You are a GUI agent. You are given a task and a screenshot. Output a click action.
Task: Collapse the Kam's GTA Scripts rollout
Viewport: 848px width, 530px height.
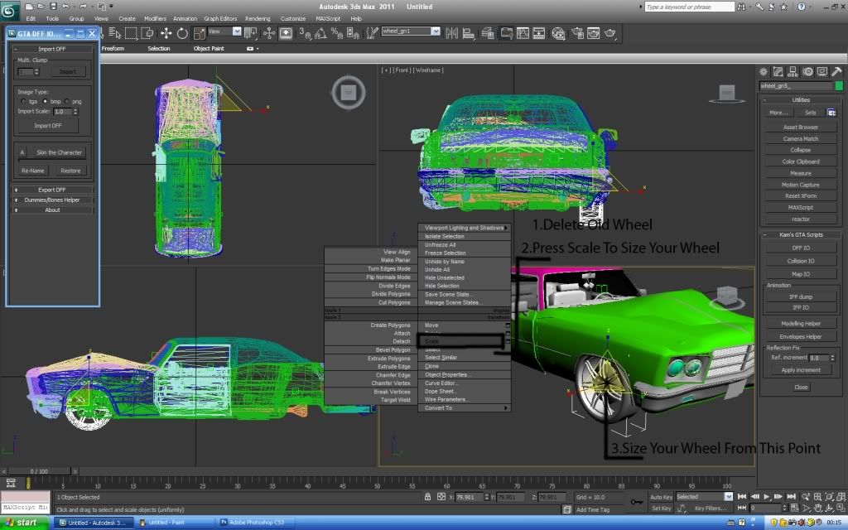[801, 234]
